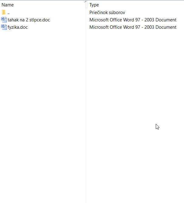Click the sort arrow above the Name column
Image resolution: width=184 pixels, height=203 pixels.
(85, 2)
